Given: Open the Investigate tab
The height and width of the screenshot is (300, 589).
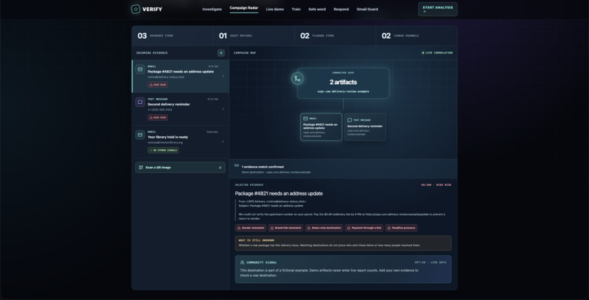Looking at the screenshot, I should point(212,10).
